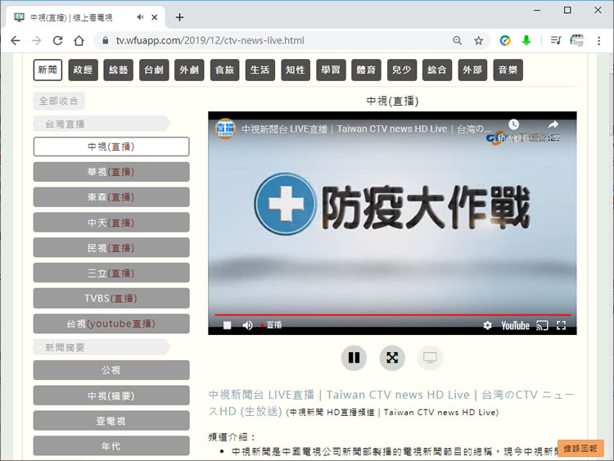Click the red live progress bar
This screenshot has width=614, height=461.
pyautogui.click(x=393, y=314)
